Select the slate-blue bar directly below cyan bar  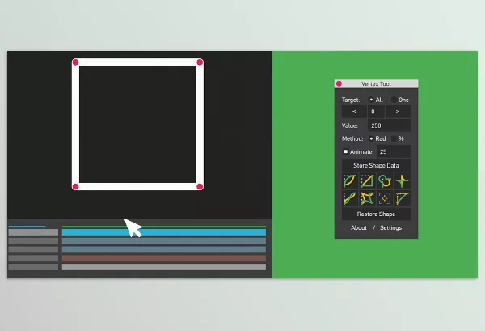coord(164,241)
